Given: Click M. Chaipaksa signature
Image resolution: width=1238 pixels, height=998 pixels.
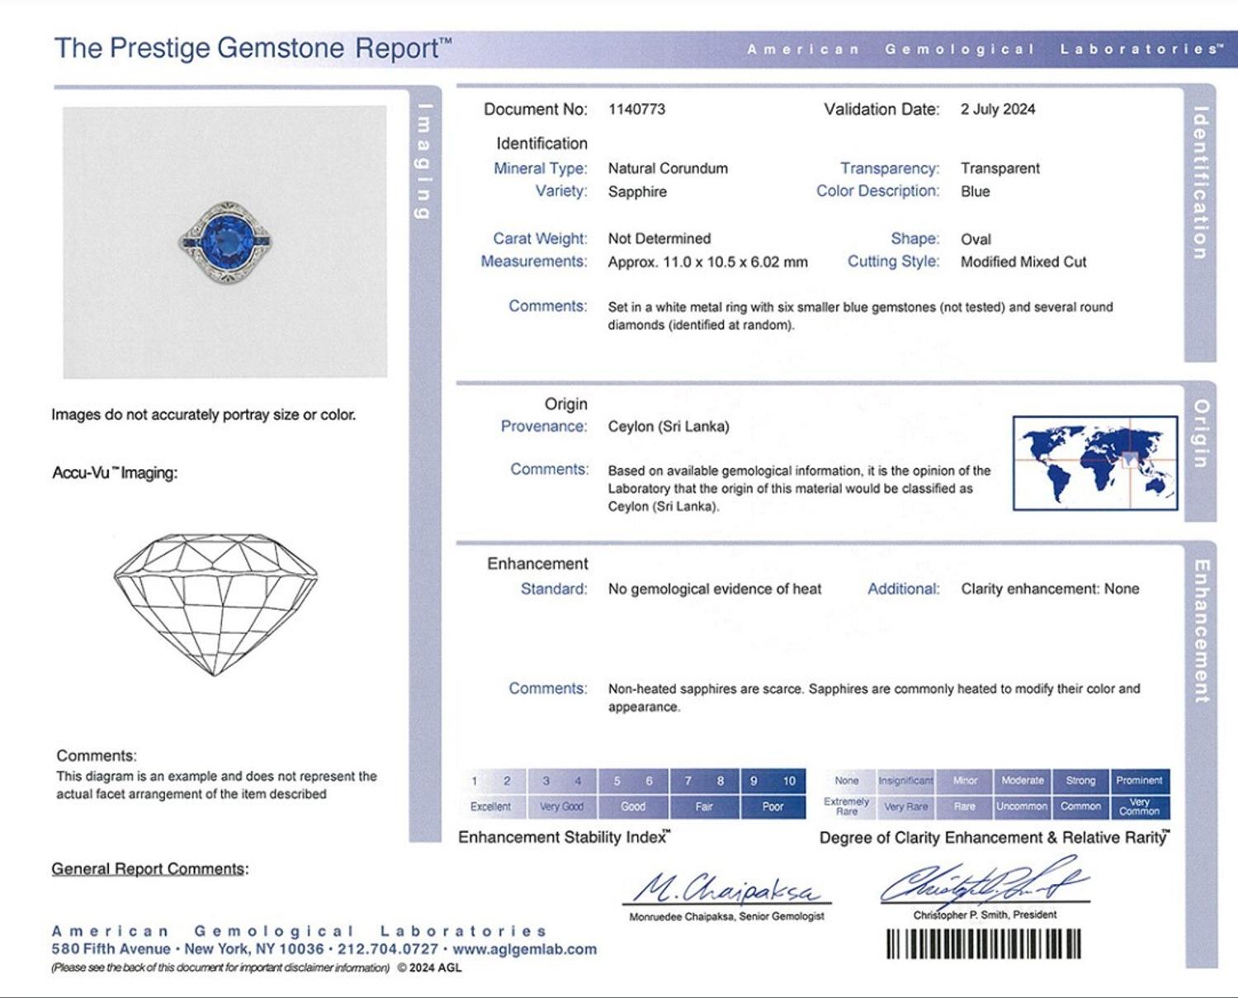Looking at the screenshot, I should tap(726, 889).
